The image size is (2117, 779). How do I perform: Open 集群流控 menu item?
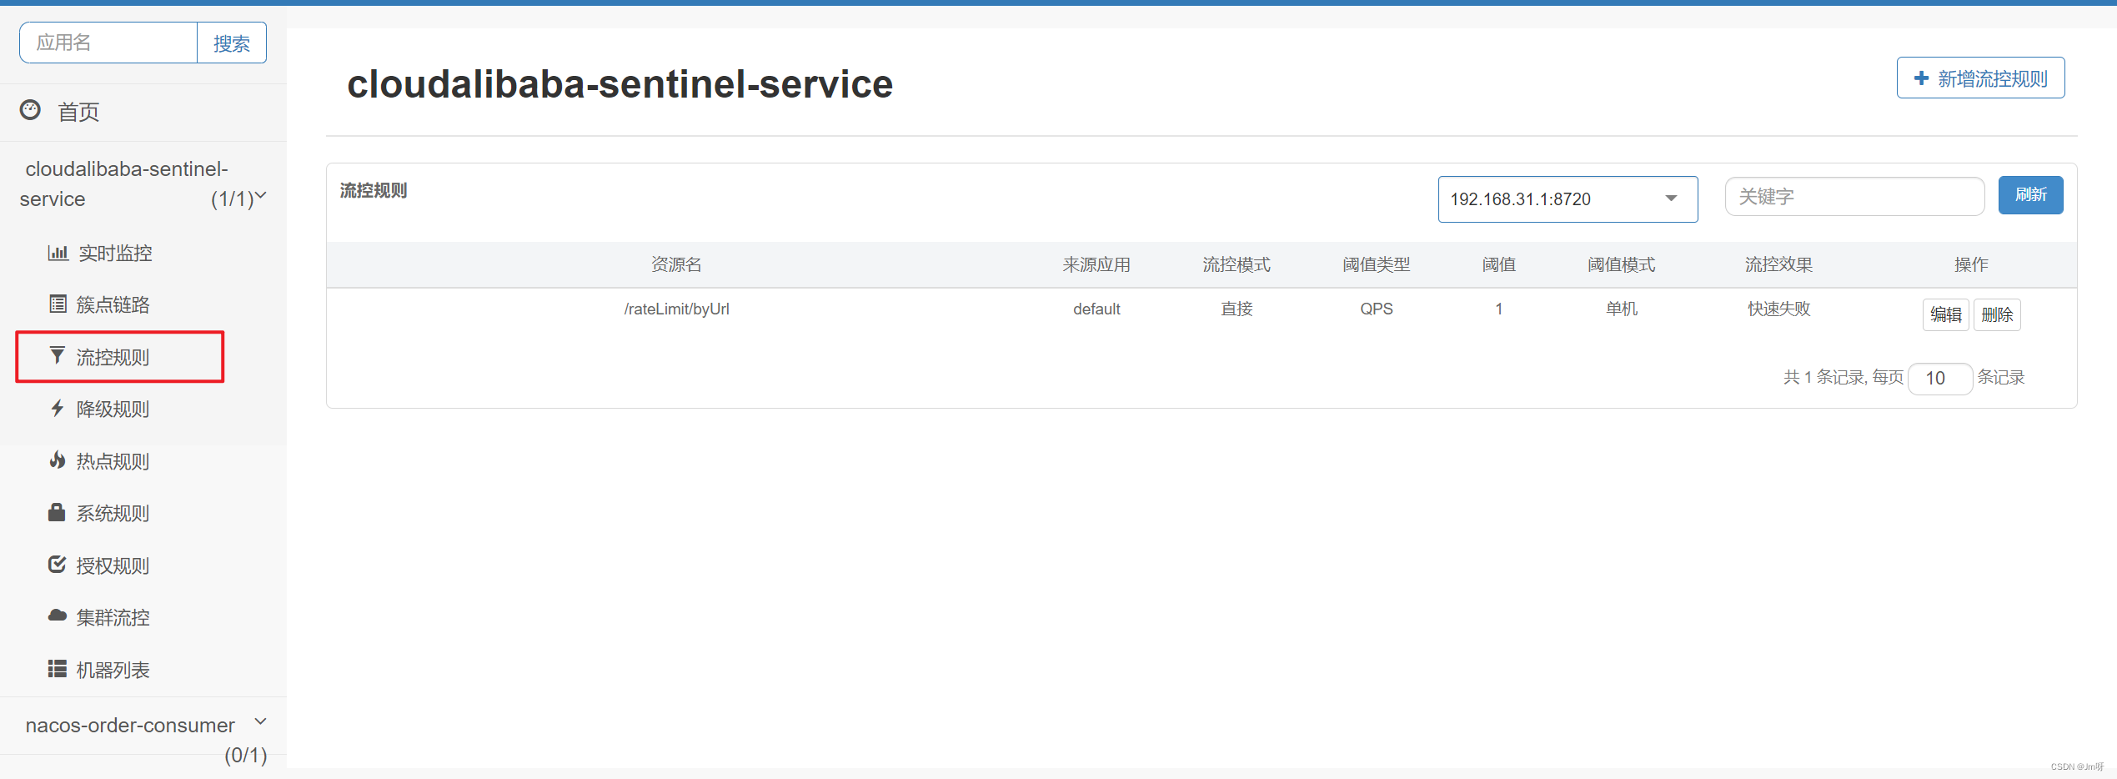113,618
